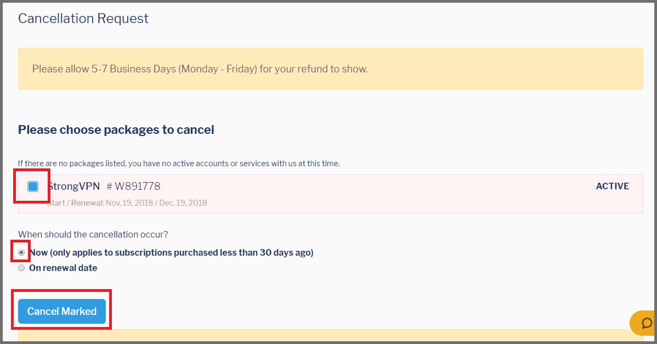Click the Cancellation Request page title

[x=83, y=19]
